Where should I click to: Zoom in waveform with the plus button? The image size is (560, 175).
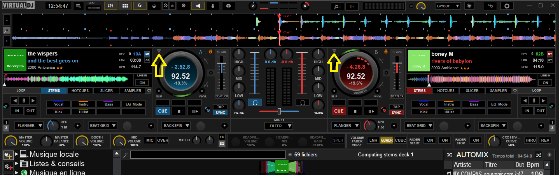[7, 40]
